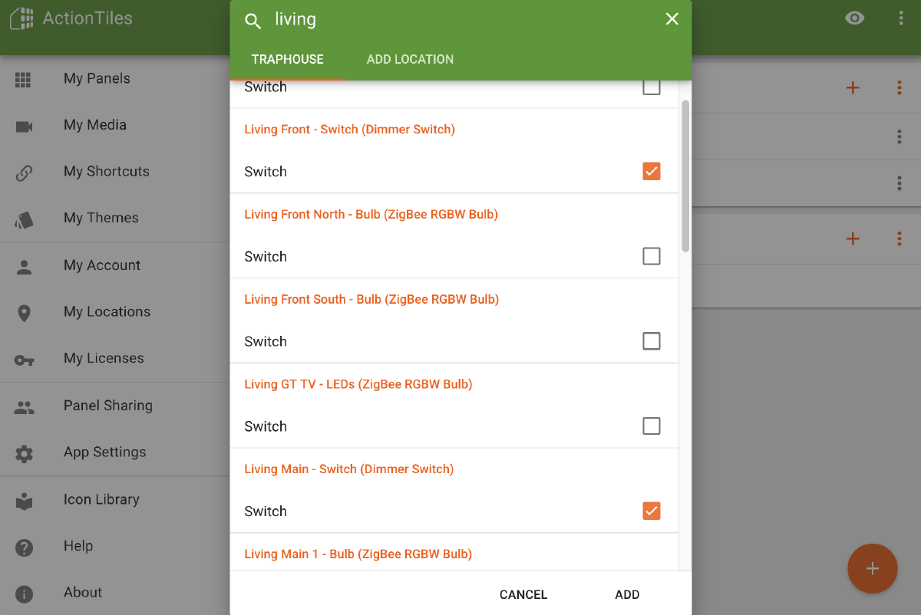Switch to the TRAPHOUSE tab

click(x=288, y=60)
